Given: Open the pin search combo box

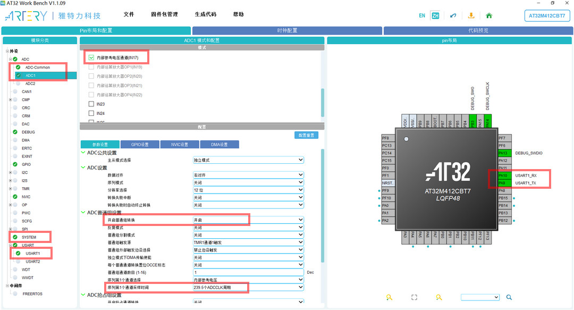Looking at the screenshot, I should point(480,297).
